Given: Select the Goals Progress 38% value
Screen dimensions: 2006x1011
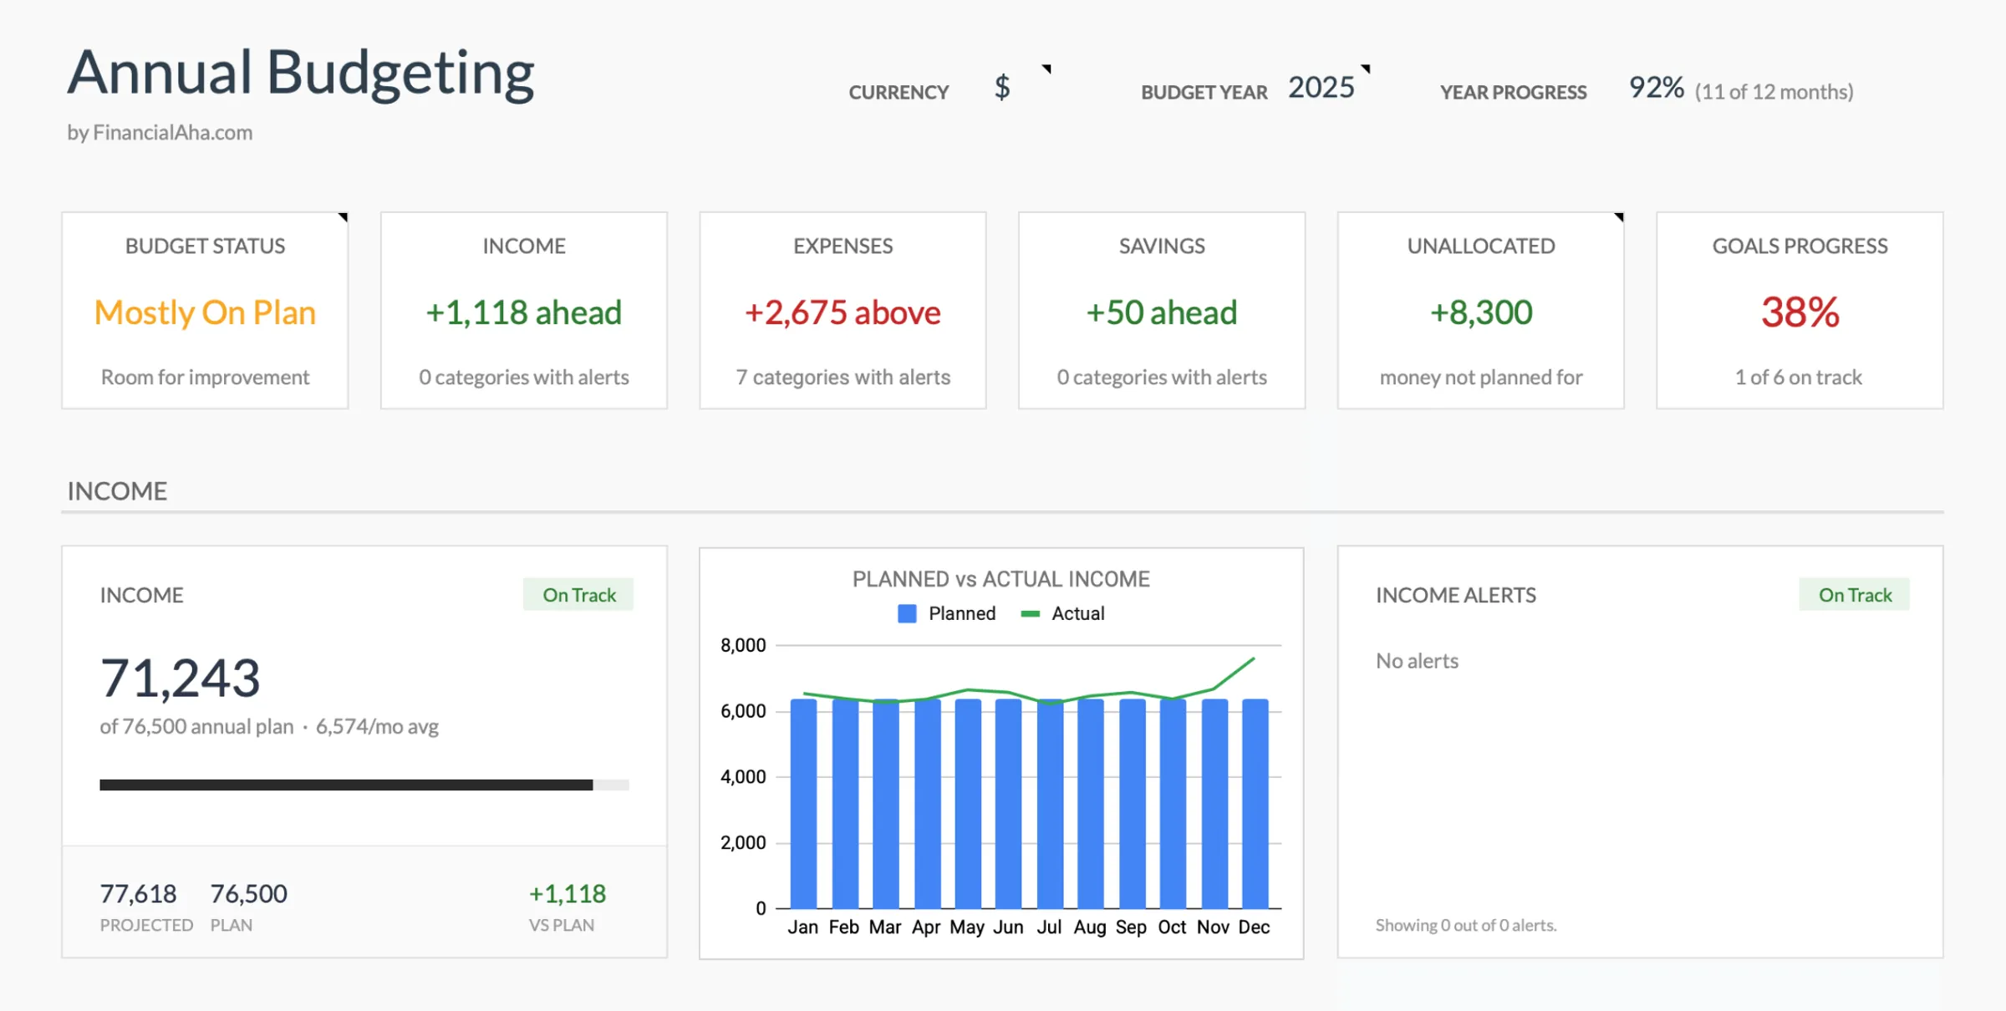Looking at the screenshot, I should 1798,314.
